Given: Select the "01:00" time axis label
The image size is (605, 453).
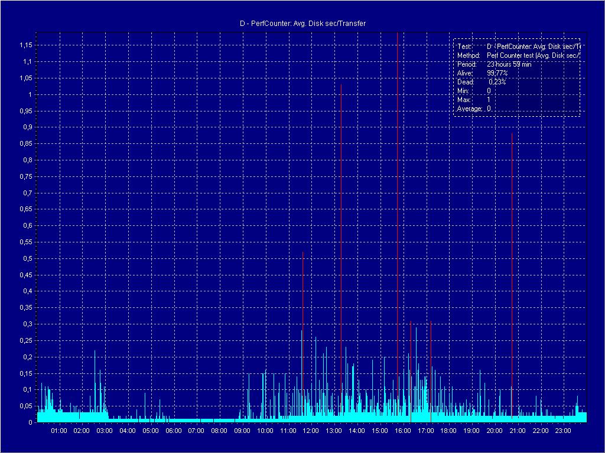Looking at the screenshot, I should [x=59, y=431].
